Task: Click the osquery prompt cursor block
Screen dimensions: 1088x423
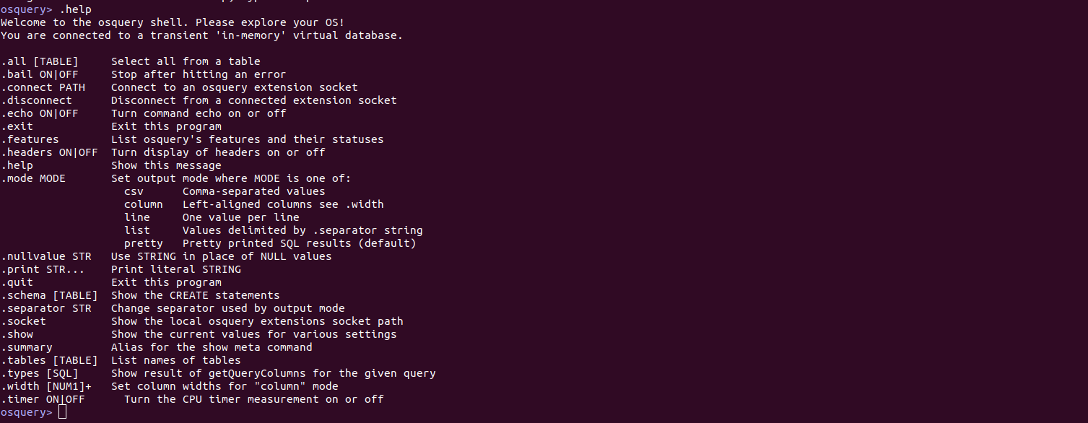Action: click(62, 411)
